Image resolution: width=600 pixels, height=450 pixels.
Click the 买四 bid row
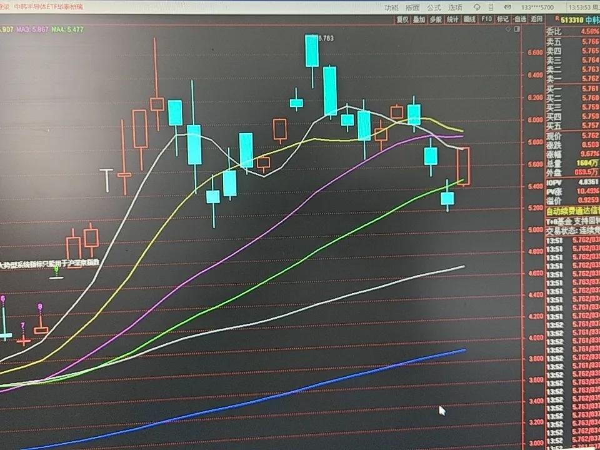(x=572, y=116)
